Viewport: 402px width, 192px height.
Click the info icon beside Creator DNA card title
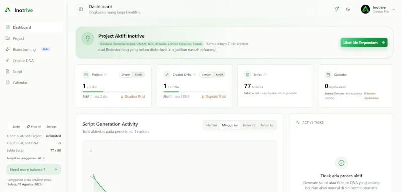click(194, 75)
